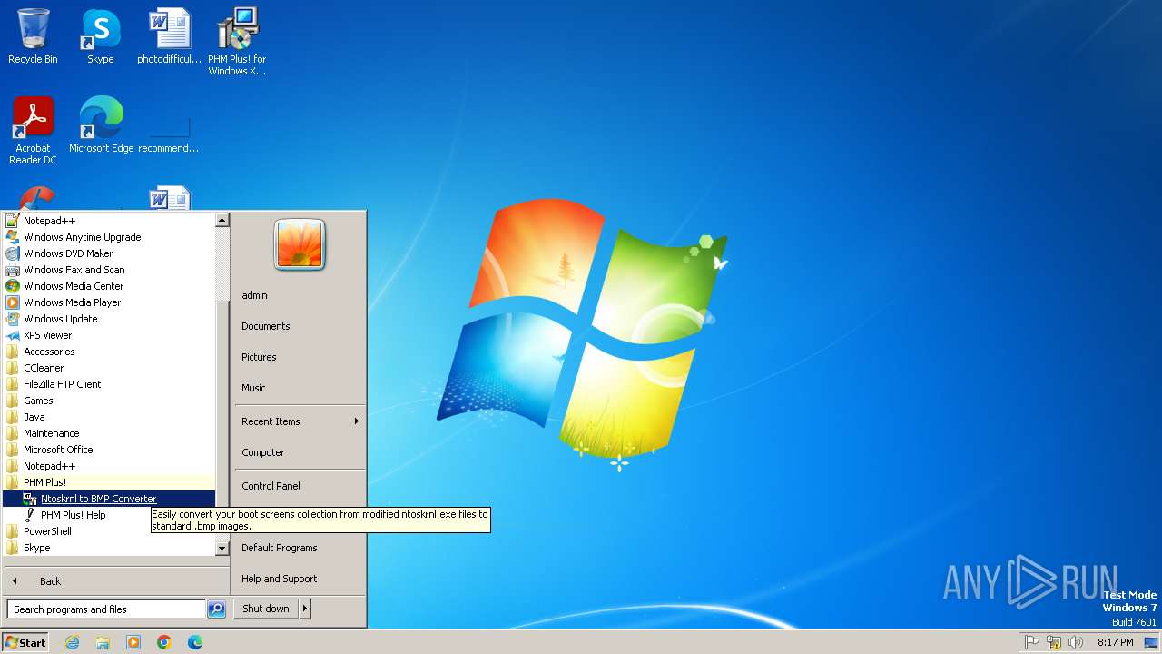The image size is (1162, 654).
Task: Expand the Maintenance folder
Action: 109,433
